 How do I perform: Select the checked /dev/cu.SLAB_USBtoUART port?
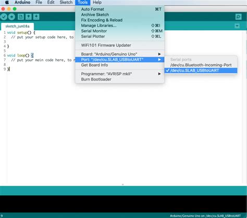(201, 70)
